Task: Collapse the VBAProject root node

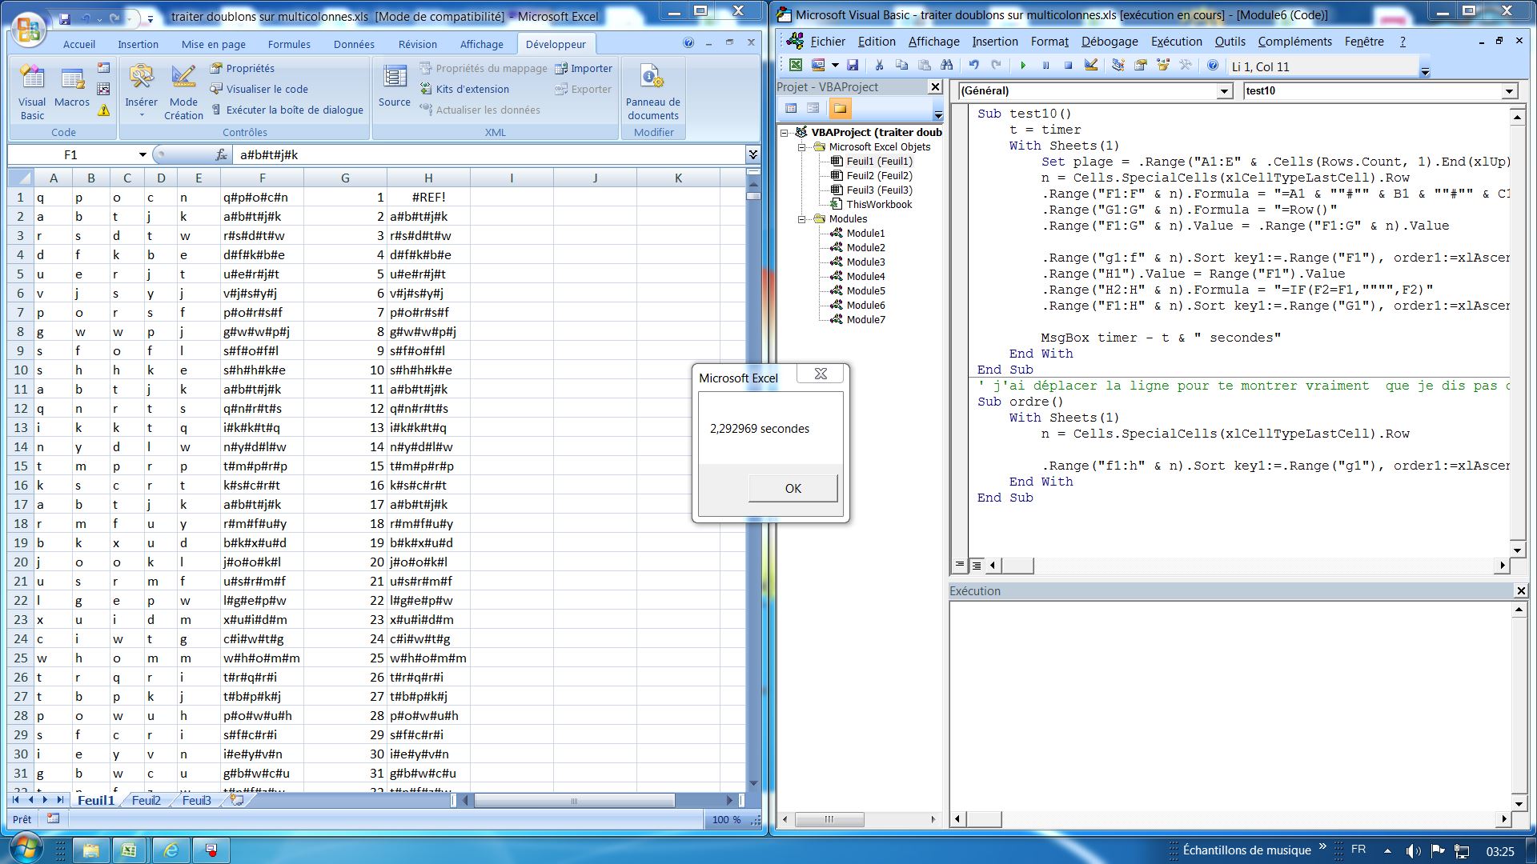Action: click(785, 133)
